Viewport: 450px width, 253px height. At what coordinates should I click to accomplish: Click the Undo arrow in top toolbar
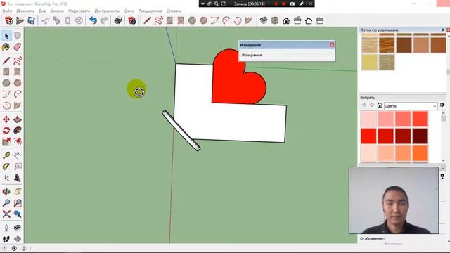tap(93, 20)
